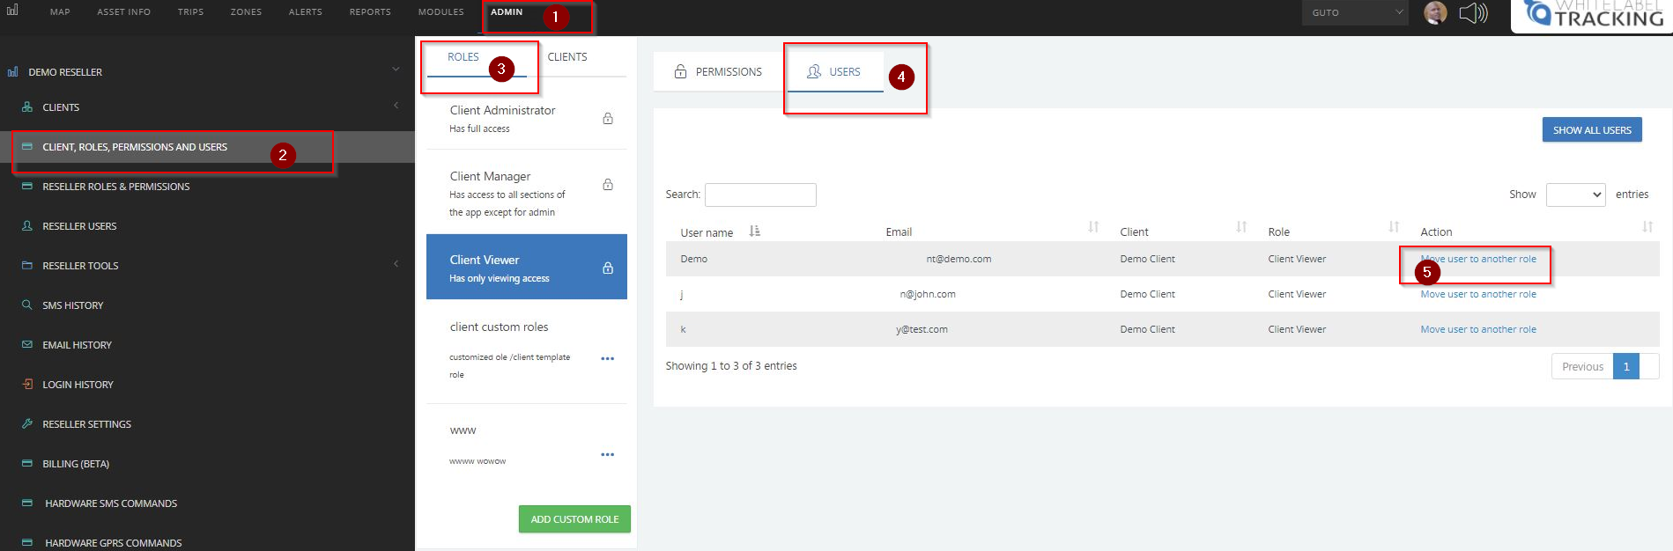The width and height of the screenshot is (1673, 551).
Task: Select the Client Viewer role
Action: [527, 267]
